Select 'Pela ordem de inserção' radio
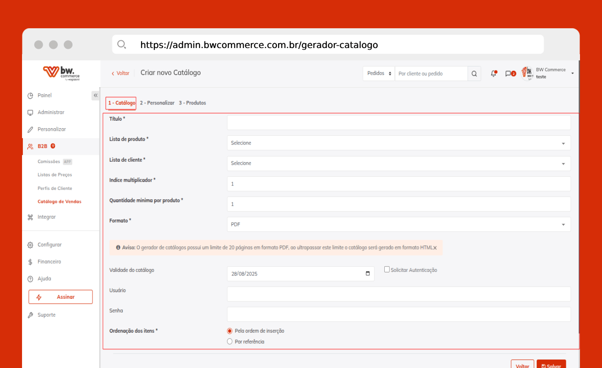Screen dimensions: 602x368 [x=230, y=331]
